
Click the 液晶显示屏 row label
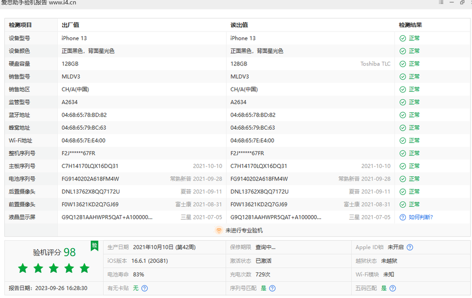[x=22, y=217]
